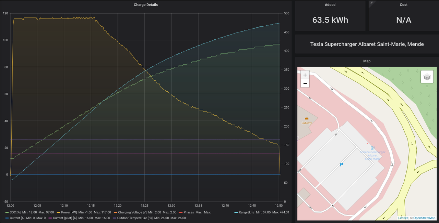This screenshot has width=439, height=223.
Task: Click the Power yellow color swatch
Action: 59,212
